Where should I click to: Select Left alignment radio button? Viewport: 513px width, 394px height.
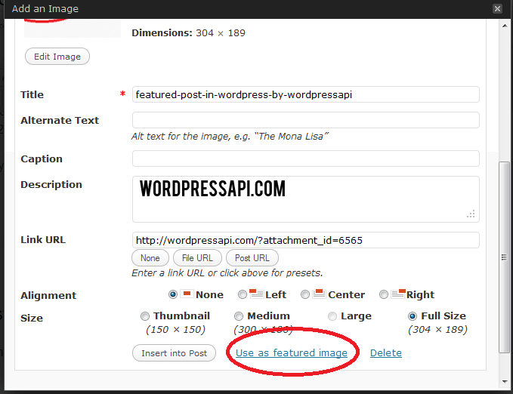[242, 294]
